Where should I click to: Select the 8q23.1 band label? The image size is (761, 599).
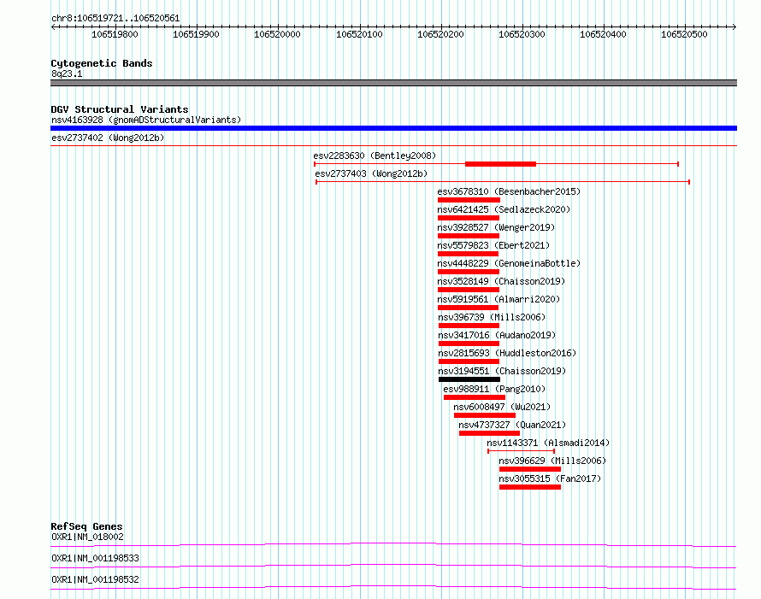tap(67, 73)
